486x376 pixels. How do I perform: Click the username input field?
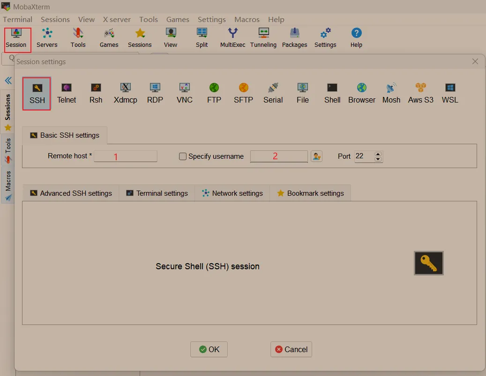(279, 156)
